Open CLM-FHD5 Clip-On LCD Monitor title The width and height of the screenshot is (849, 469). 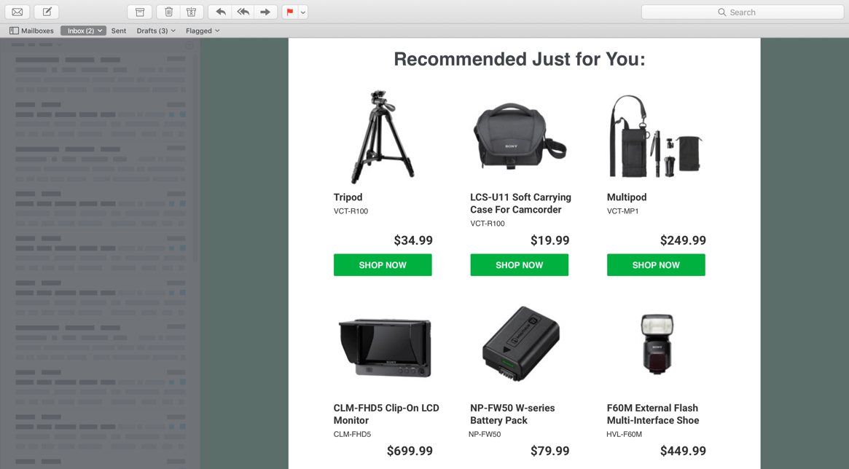(x=386, y=414)
